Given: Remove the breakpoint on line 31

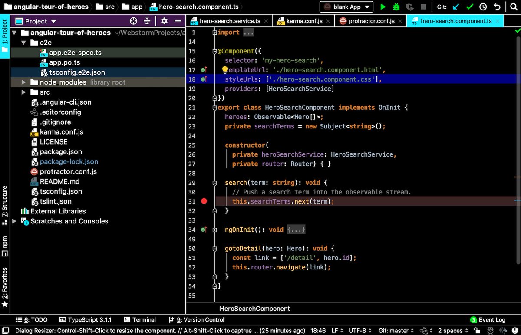Looking at the screenshot, I should pyautogui.click(x=204, y=201).
